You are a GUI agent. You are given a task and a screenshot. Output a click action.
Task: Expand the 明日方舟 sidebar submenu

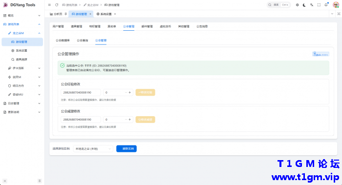(22, 85)
